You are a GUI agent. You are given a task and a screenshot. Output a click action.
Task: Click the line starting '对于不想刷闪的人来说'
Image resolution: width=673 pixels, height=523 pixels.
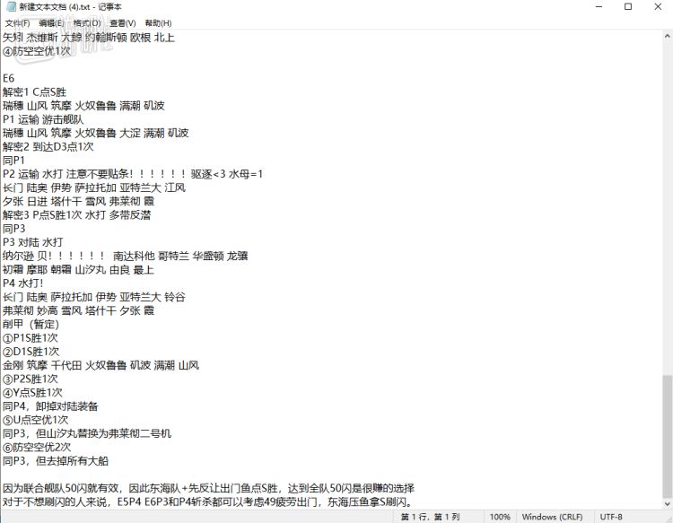tap(208, 501)
